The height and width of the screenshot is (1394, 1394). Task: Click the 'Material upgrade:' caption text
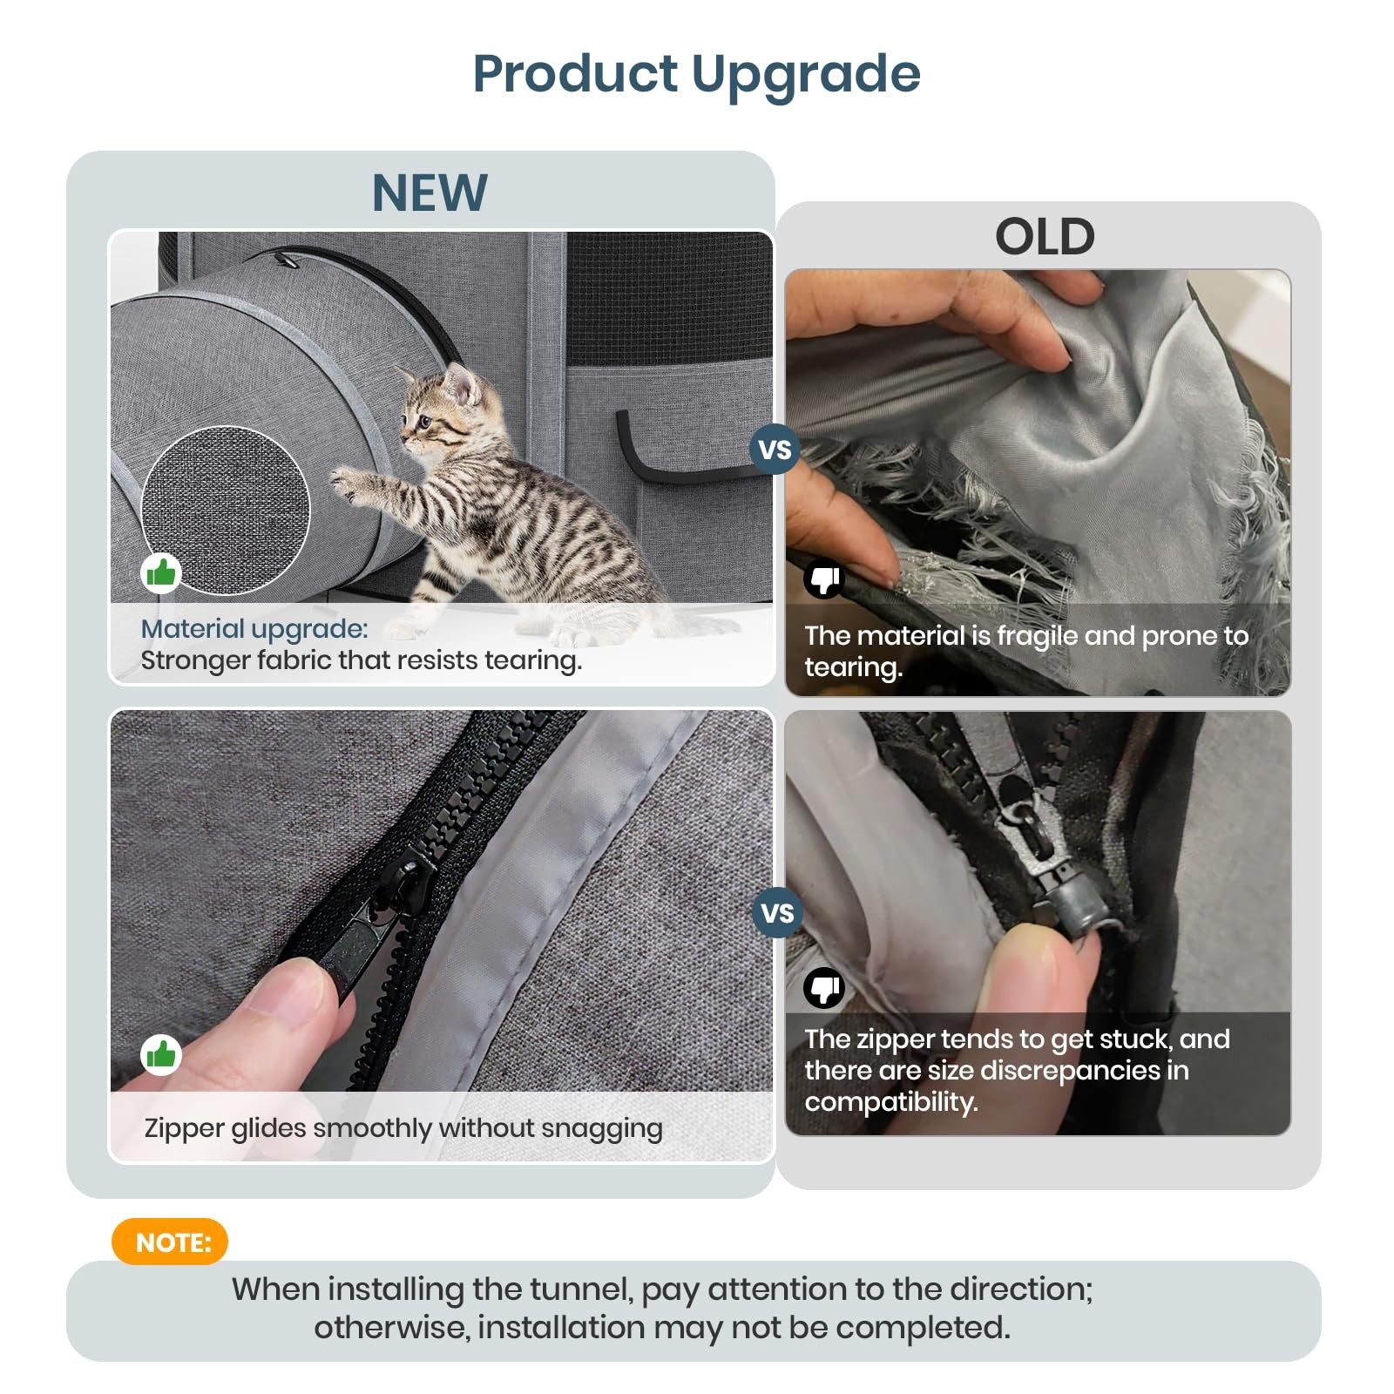(254, 628)
